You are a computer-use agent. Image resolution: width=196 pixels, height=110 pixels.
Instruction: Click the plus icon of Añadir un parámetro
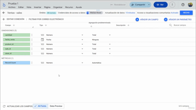(166, 20)
